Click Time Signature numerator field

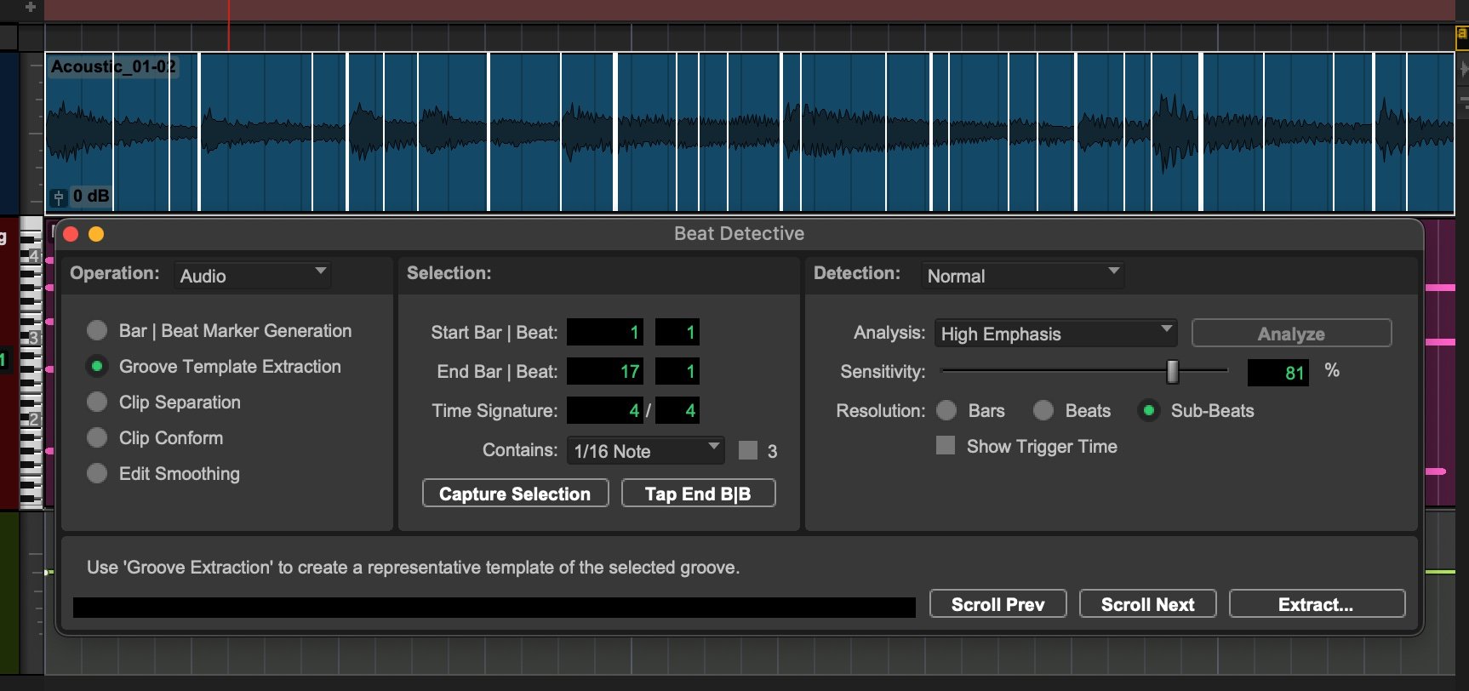[605, 410]
